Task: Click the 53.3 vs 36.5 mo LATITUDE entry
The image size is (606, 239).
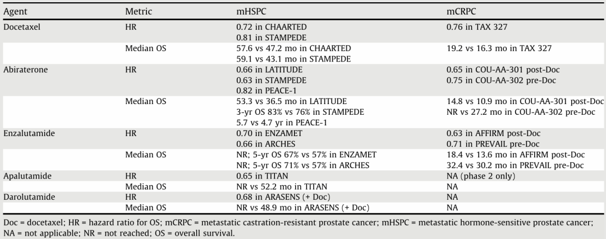Action: [291, 101]
